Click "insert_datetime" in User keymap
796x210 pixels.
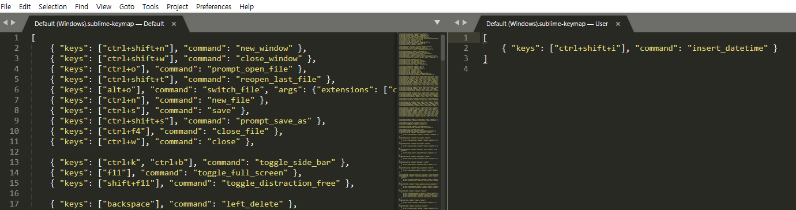727,48
